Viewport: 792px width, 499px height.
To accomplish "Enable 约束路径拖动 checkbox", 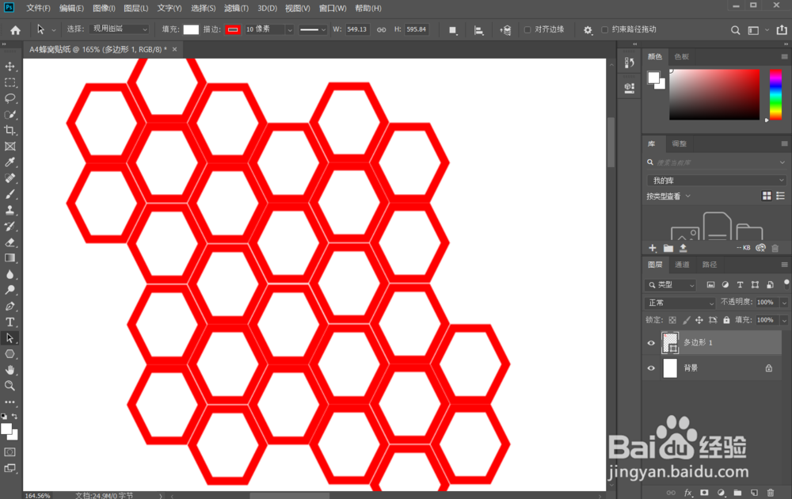I will click(604, 30).
